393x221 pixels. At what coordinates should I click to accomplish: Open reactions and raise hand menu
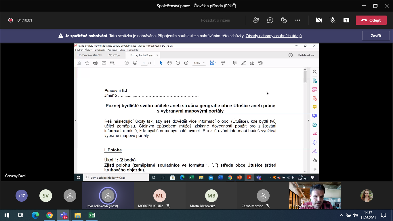coord(284,20)
